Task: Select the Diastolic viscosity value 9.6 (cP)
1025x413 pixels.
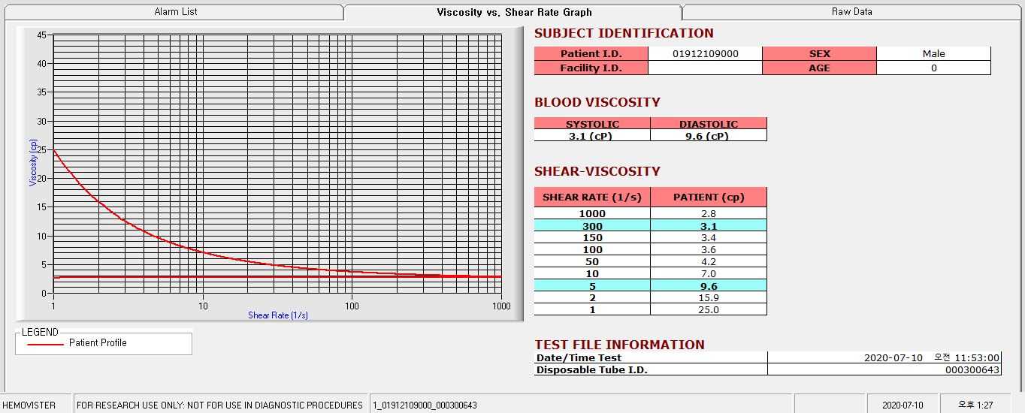Action: click(709, 136)
